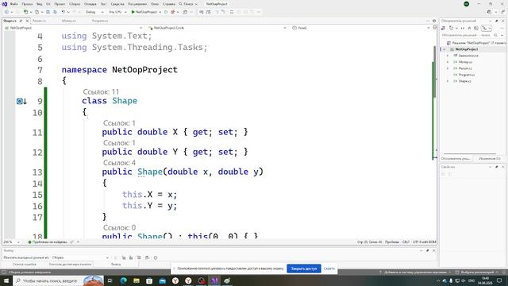Open the Справка menu
The height and width of the screenshot is (286, 508).
(169, 4)
